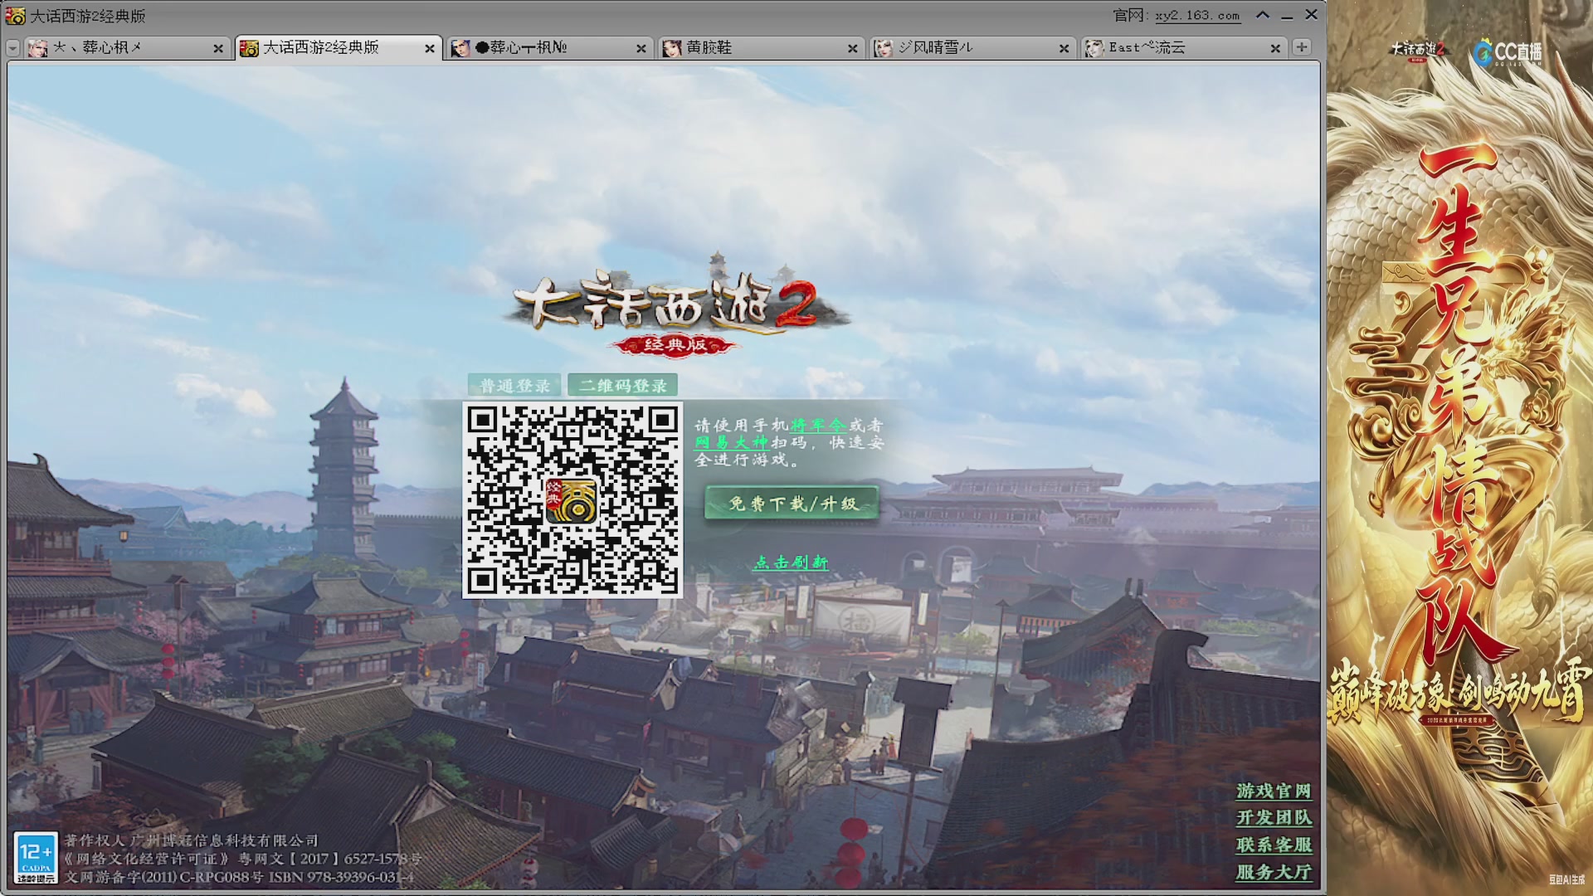Close the 黄胺鞋 tab
The image size is (1593, 896).
(853, 49)
